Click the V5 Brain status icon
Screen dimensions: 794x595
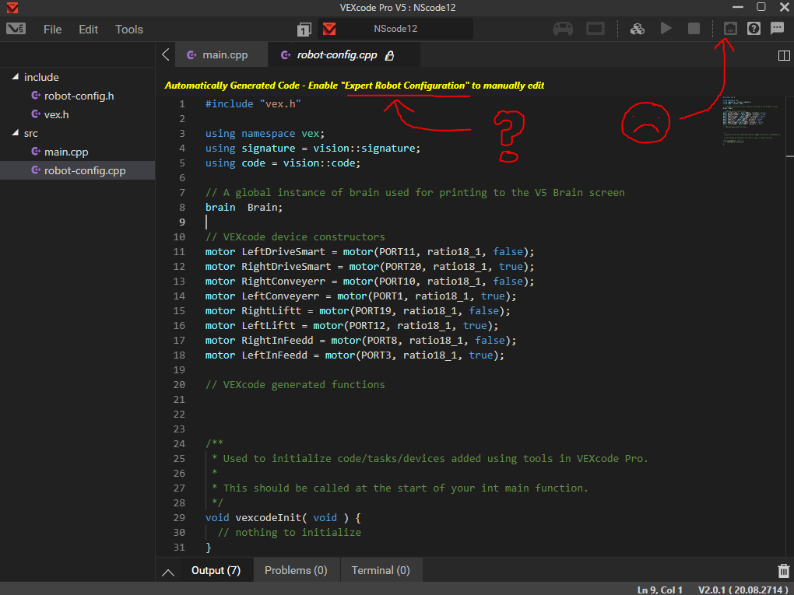click(595, 29)
